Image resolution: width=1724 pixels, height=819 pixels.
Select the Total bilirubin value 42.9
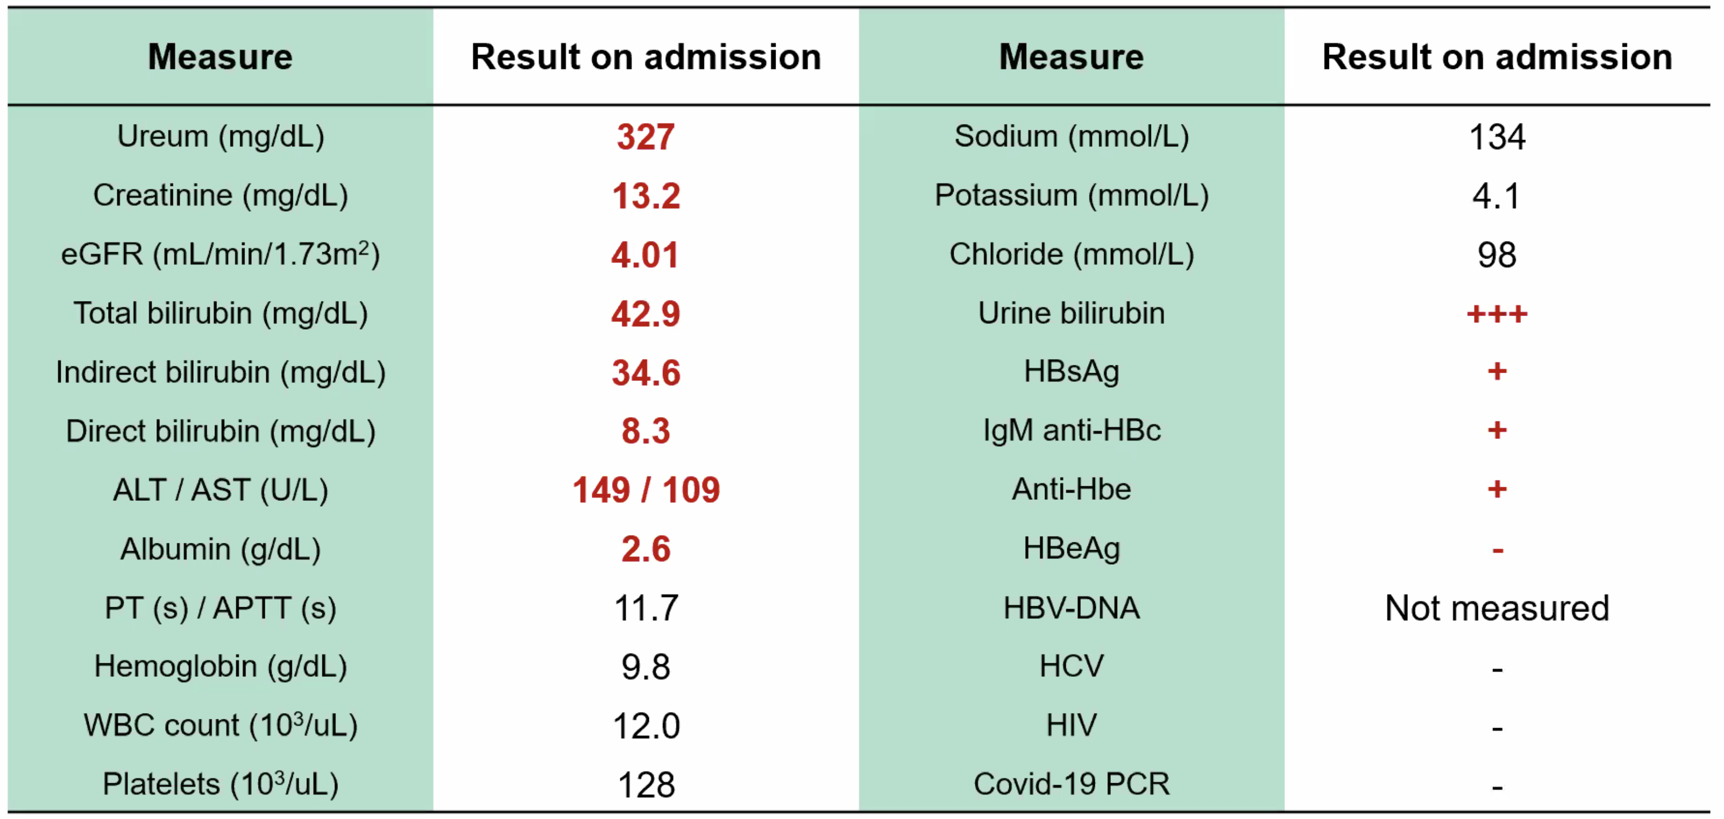645,314
